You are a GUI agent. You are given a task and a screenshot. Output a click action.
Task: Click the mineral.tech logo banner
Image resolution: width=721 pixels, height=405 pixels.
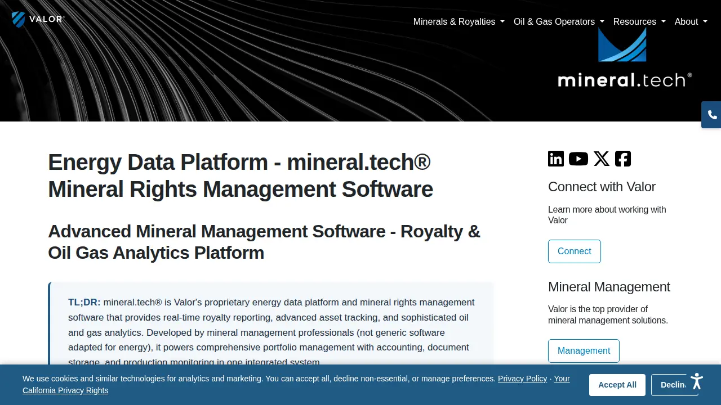[x=625, y=58]
